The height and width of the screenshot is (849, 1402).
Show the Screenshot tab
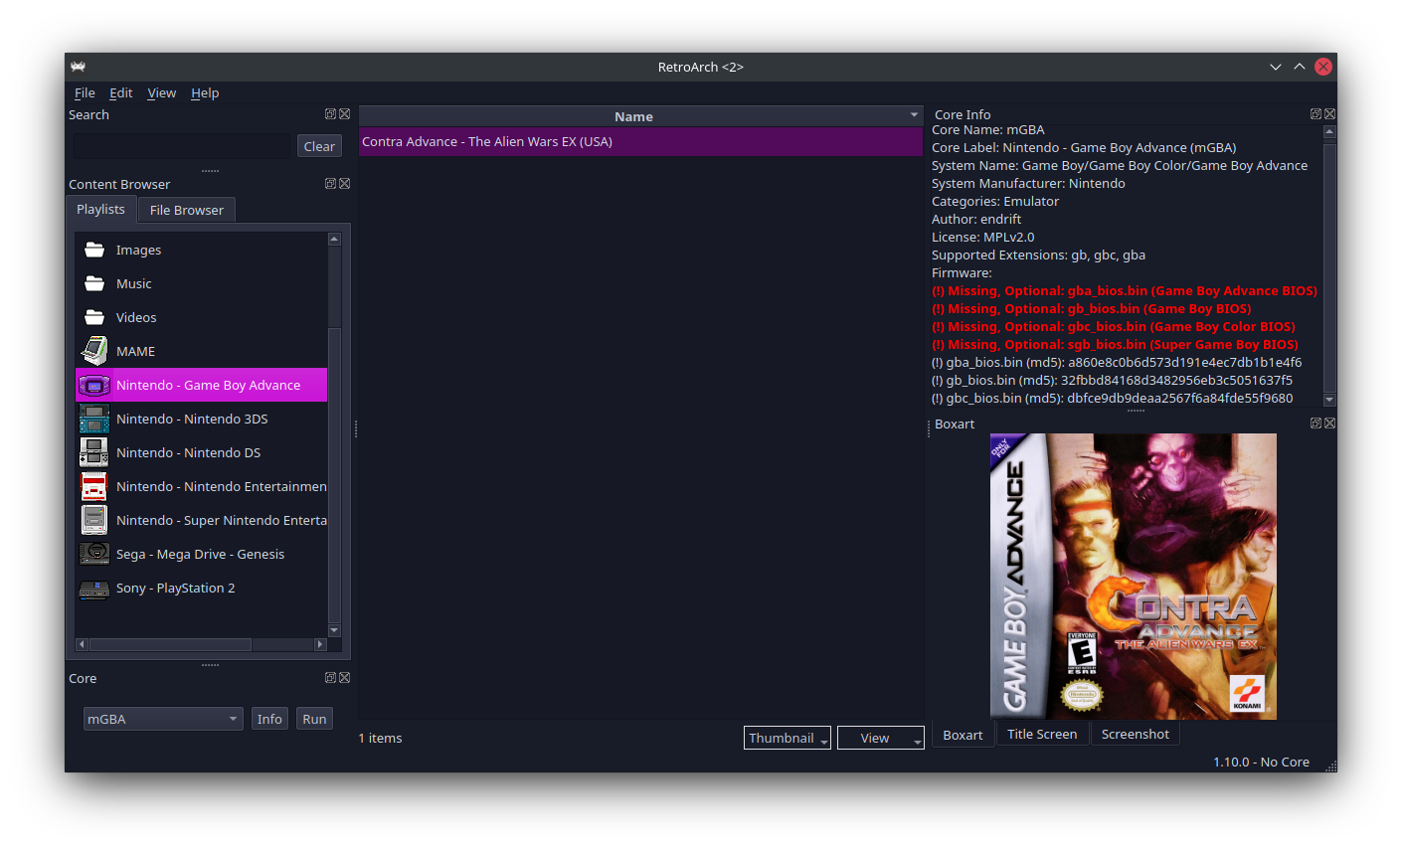click(1136, 734)
